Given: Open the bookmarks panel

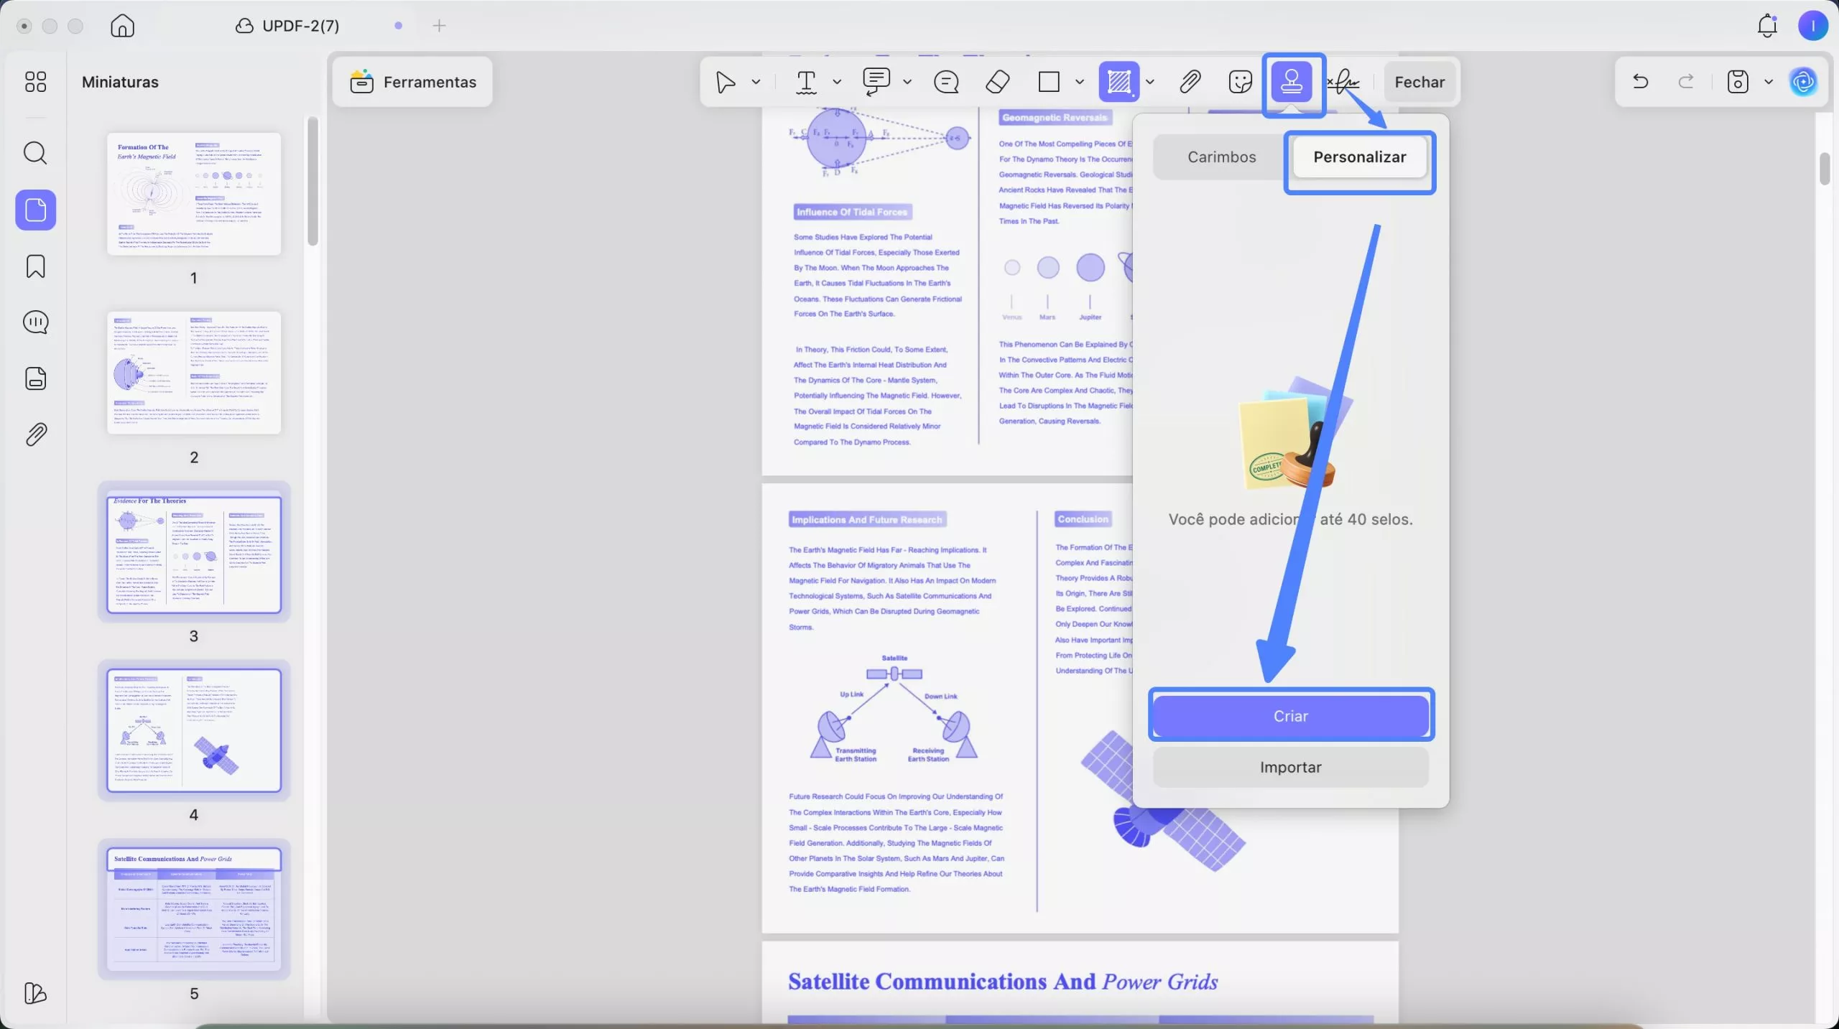Looking at the screenshot, I should (35, 266).
